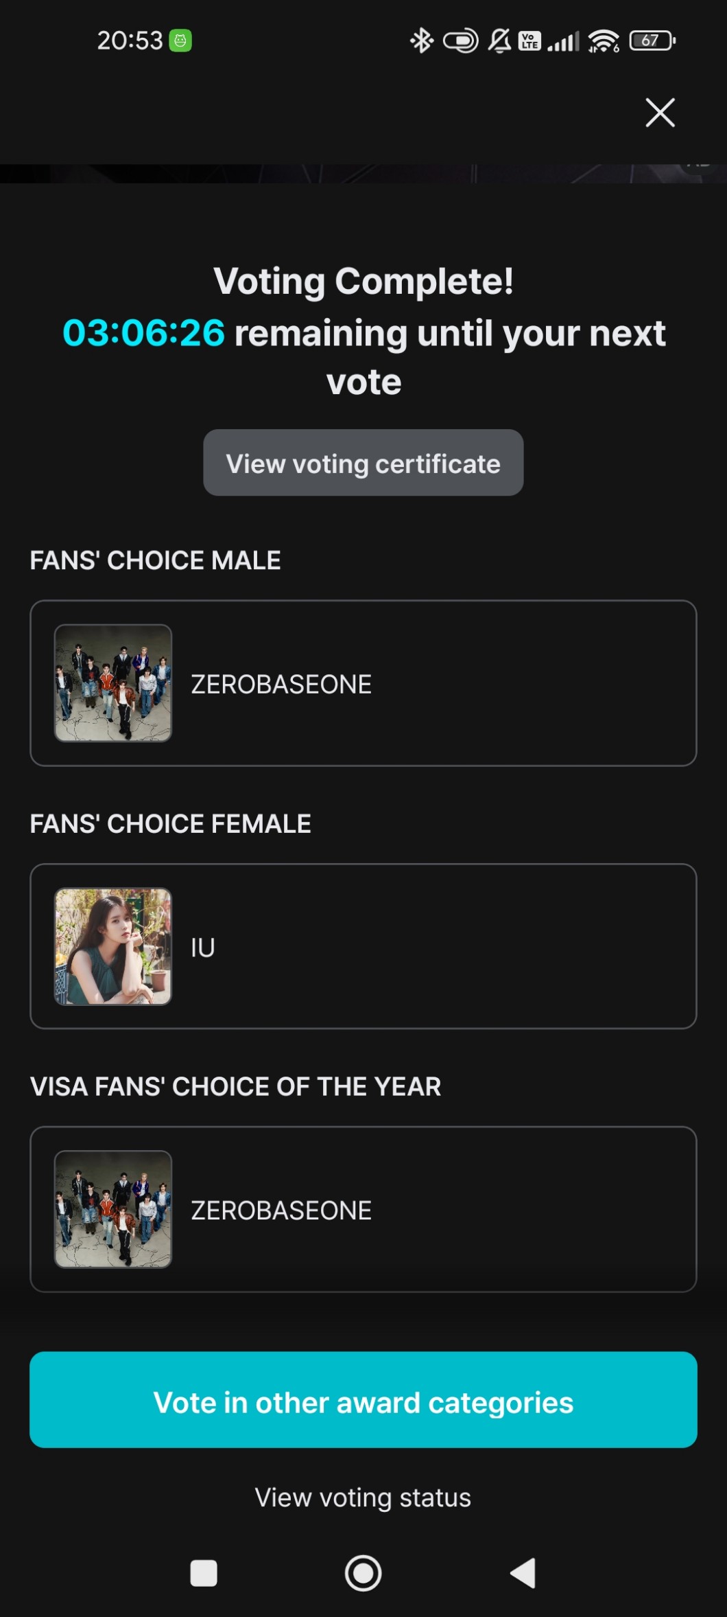This screenshot has width=727, height=1617.
Task: Tap the countdown timer 03:06:26
Action: coord(143,333)
